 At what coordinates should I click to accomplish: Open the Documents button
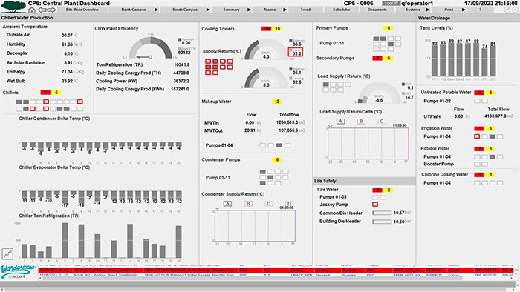(377, 10)
